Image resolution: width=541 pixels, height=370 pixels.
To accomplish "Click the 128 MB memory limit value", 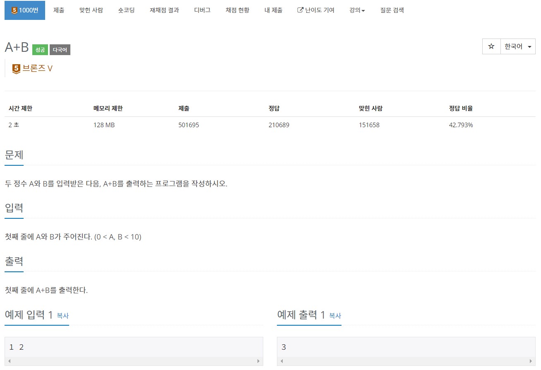I will [104, 125].
